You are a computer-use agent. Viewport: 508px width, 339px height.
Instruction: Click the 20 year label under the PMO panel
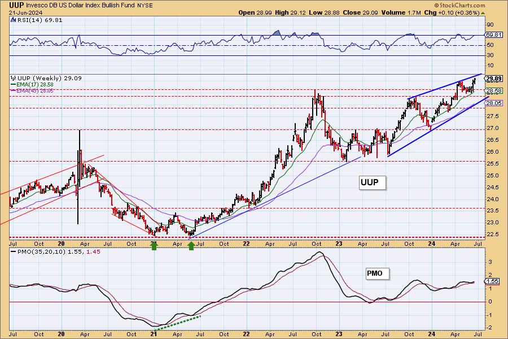coord(61,334)
